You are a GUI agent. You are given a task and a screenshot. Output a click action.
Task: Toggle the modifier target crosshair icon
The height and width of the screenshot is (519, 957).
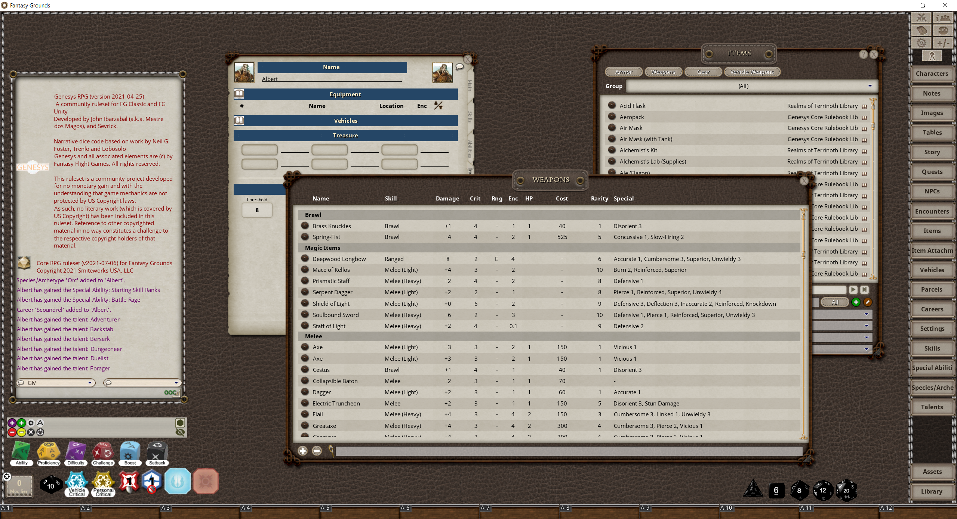(x=7, y=476)
